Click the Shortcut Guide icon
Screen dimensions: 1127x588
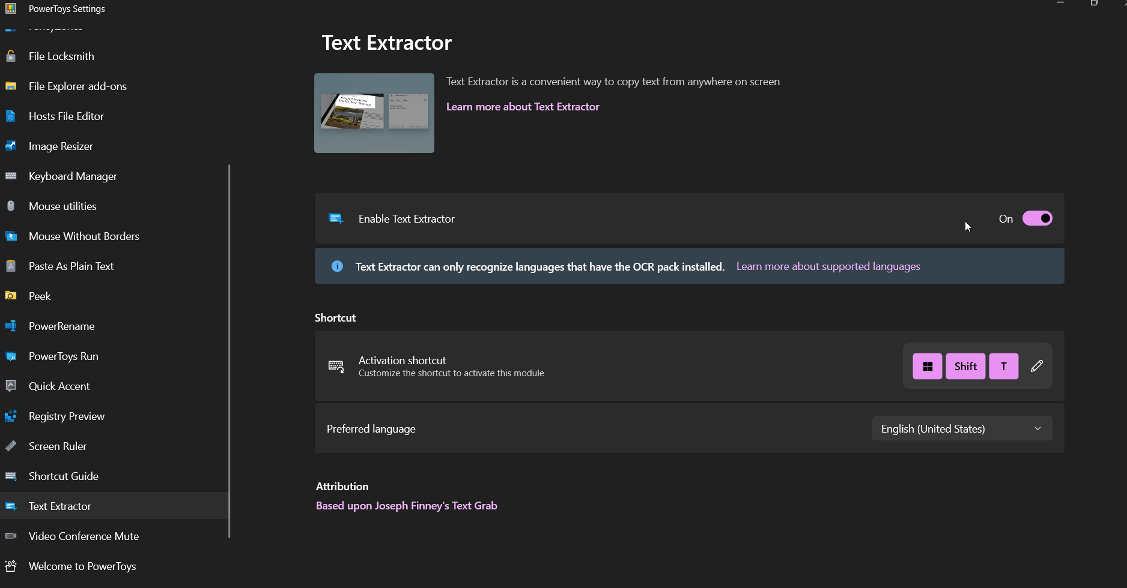[11, 476]
